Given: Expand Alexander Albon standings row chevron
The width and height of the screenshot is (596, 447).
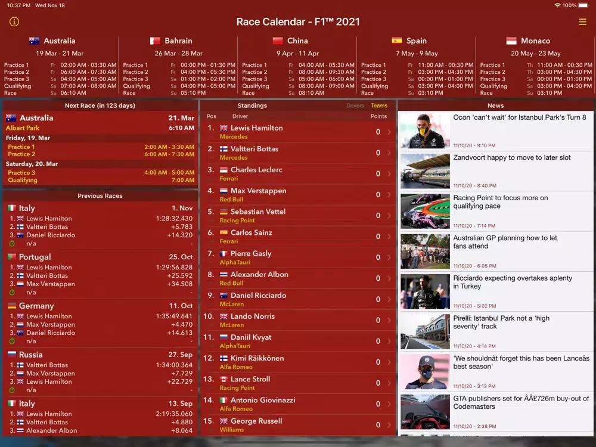Looking at the screenshot, I should 389,278.
